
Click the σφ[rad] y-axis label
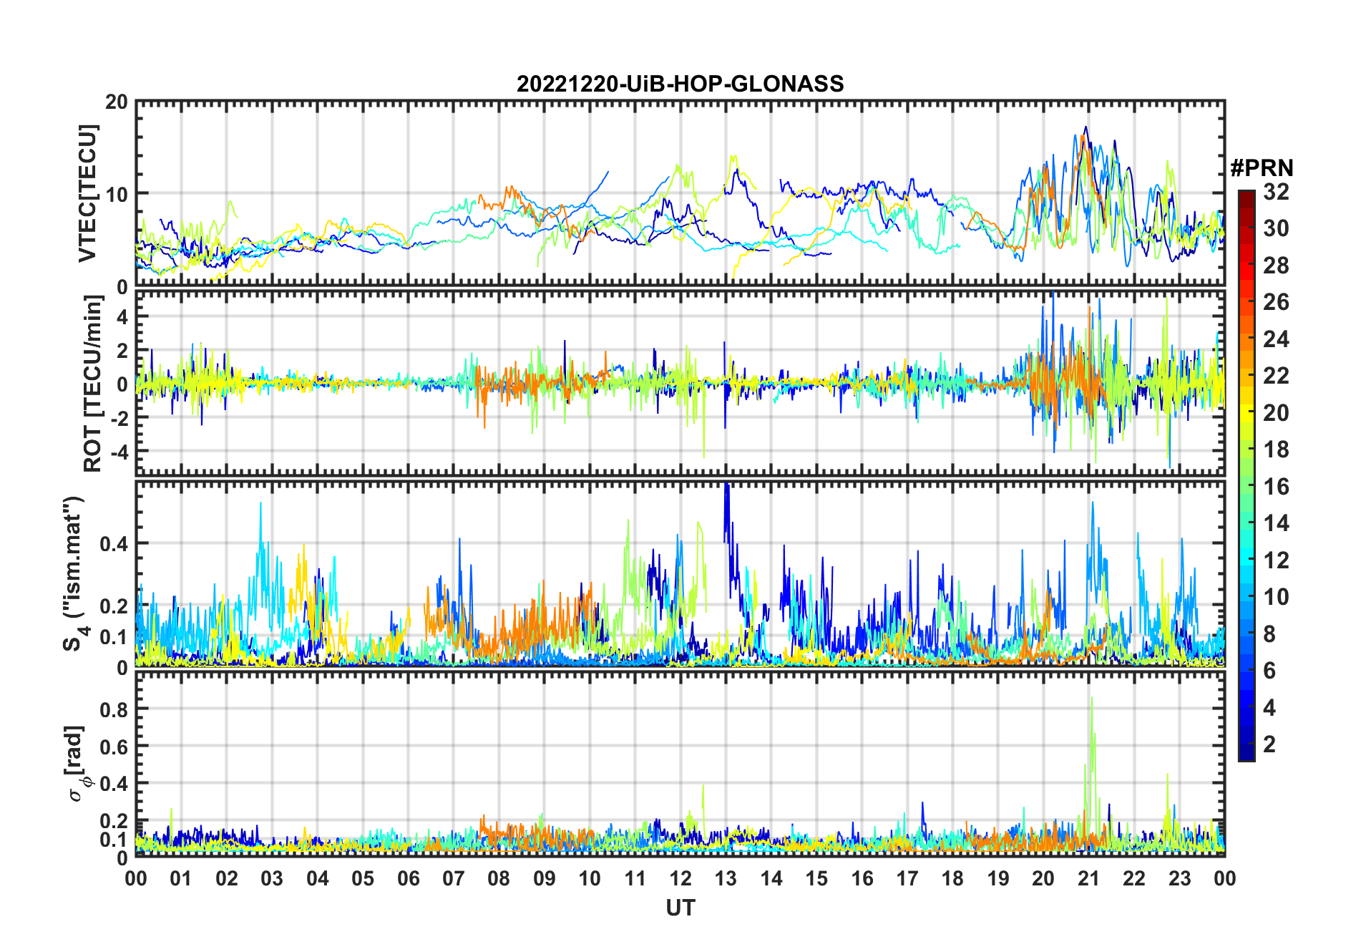tap(76, 763)
